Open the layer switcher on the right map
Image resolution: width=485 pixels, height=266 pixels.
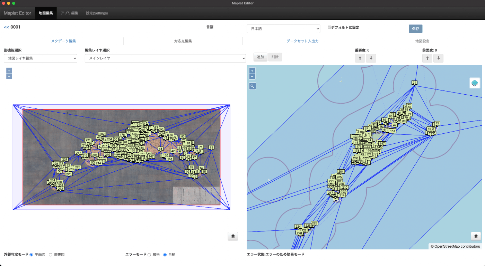475,83
